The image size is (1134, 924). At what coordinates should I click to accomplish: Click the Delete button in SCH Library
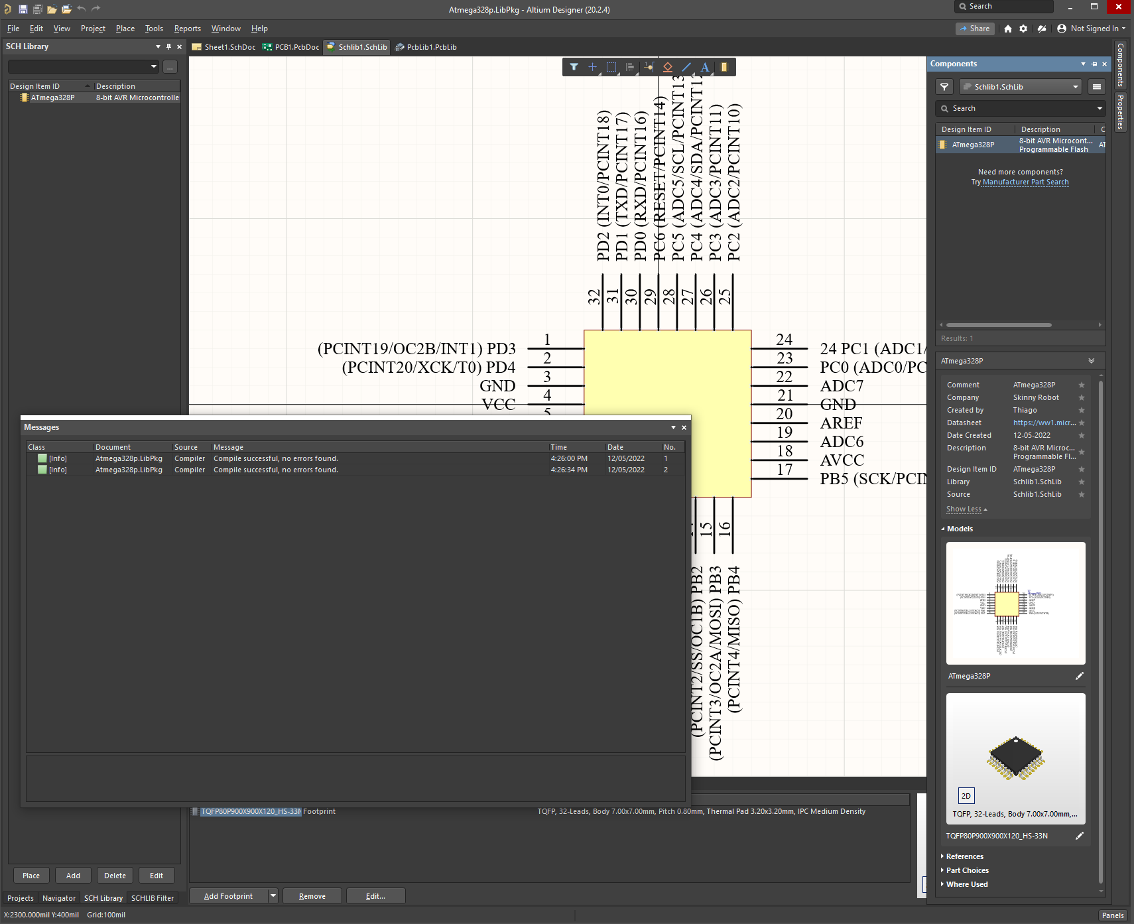pyautogui.click(x=115, y=876)
